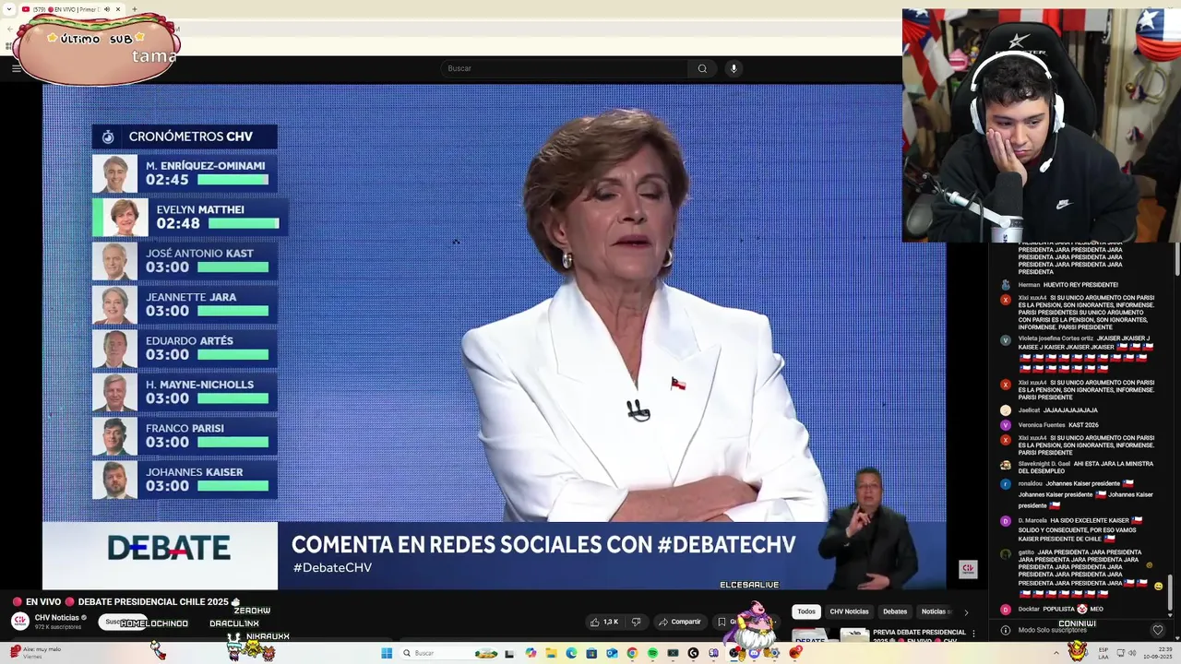
Task: Switch to Google Chrome in the taskbar
Action: point(632,653)
